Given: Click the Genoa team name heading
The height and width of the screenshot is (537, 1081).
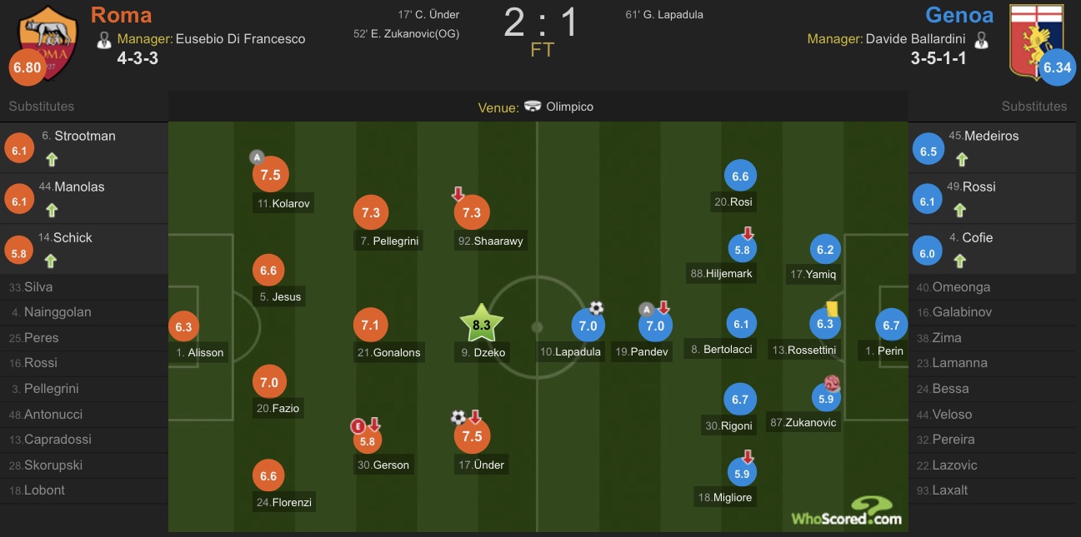Looking at the screenshot, I should pyautogui.click(x=958, y=15).
